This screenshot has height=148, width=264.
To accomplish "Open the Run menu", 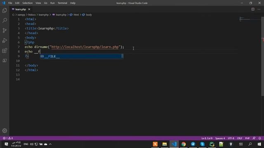I will coord(52,3).
